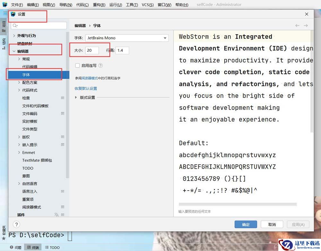The image size is (321, 251).
Task: Open the 运行(U) menu
Action: (116, 4)
